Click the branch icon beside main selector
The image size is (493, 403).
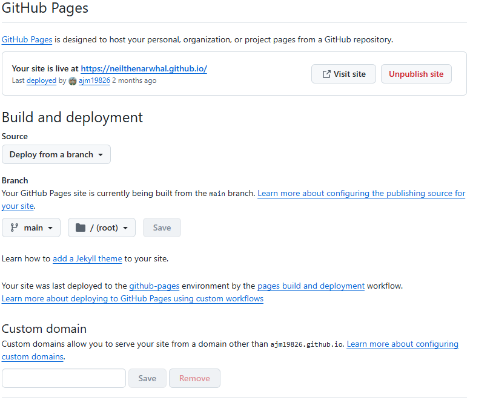click(x=13, y=227)
